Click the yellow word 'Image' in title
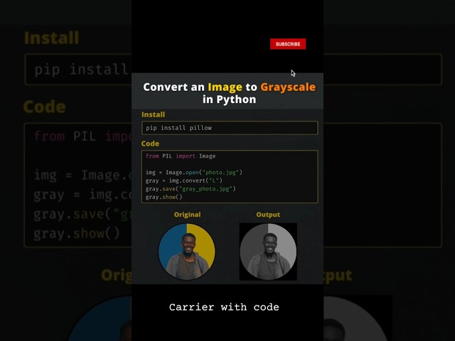Viewport: 455px width, 341px height. click(x=225, y=87)
